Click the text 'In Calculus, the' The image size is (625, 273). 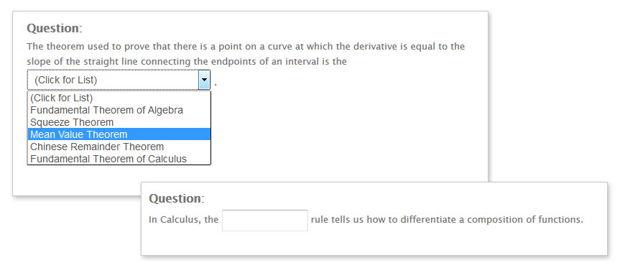coord(183,220)
